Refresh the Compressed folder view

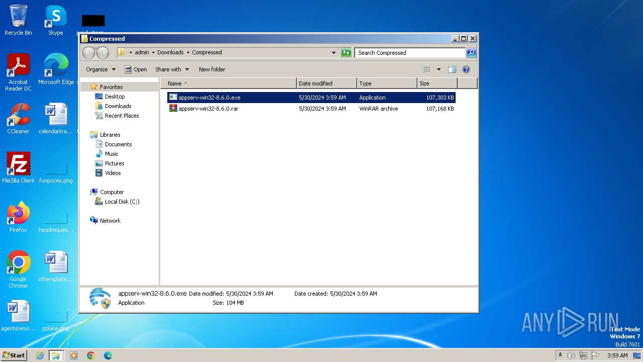click(346, 52)
